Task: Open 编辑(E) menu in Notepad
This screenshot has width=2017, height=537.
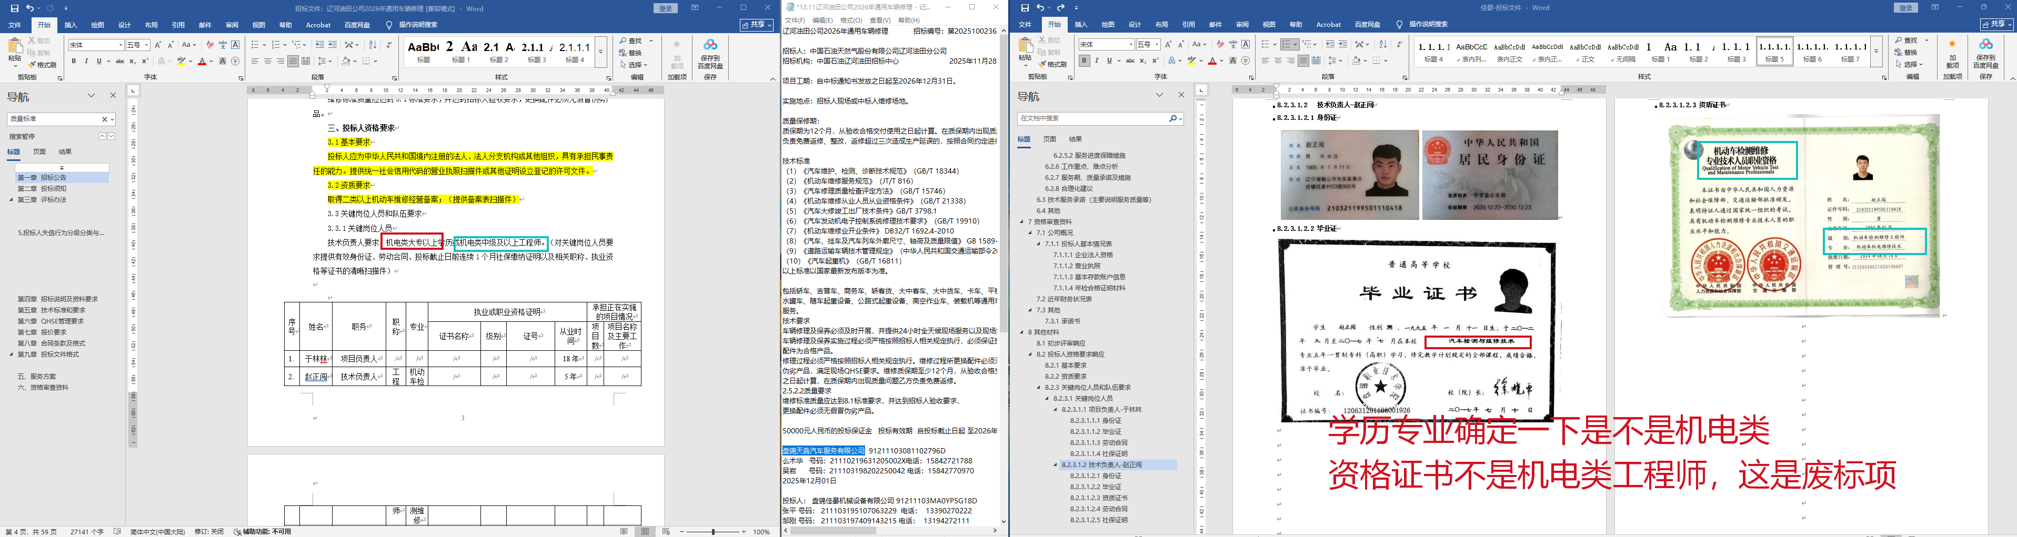Action: (x=823, y=21)
